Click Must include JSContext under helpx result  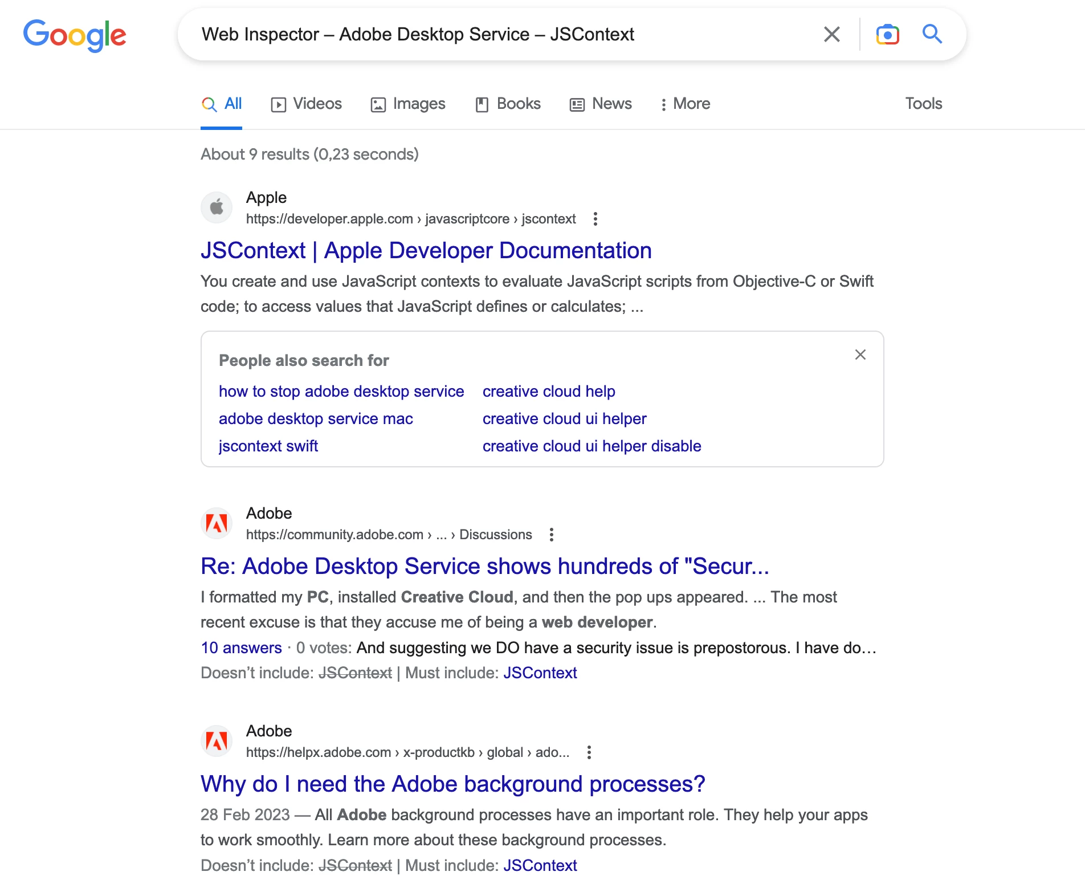[540, 866]
